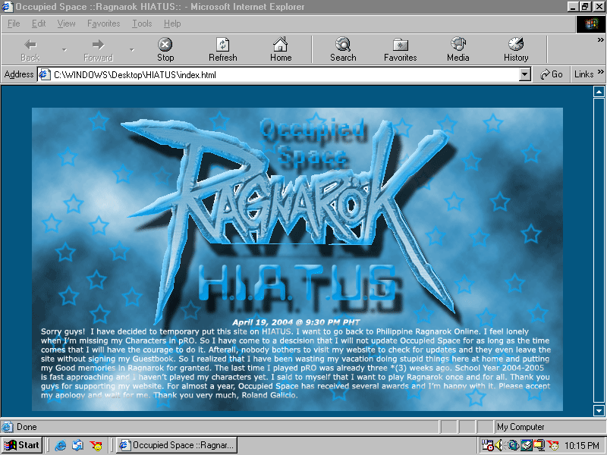This screenshot has height=455, width=607.
Task: Click the My Computer security zone indicator
Action: [x=551, y=427]
